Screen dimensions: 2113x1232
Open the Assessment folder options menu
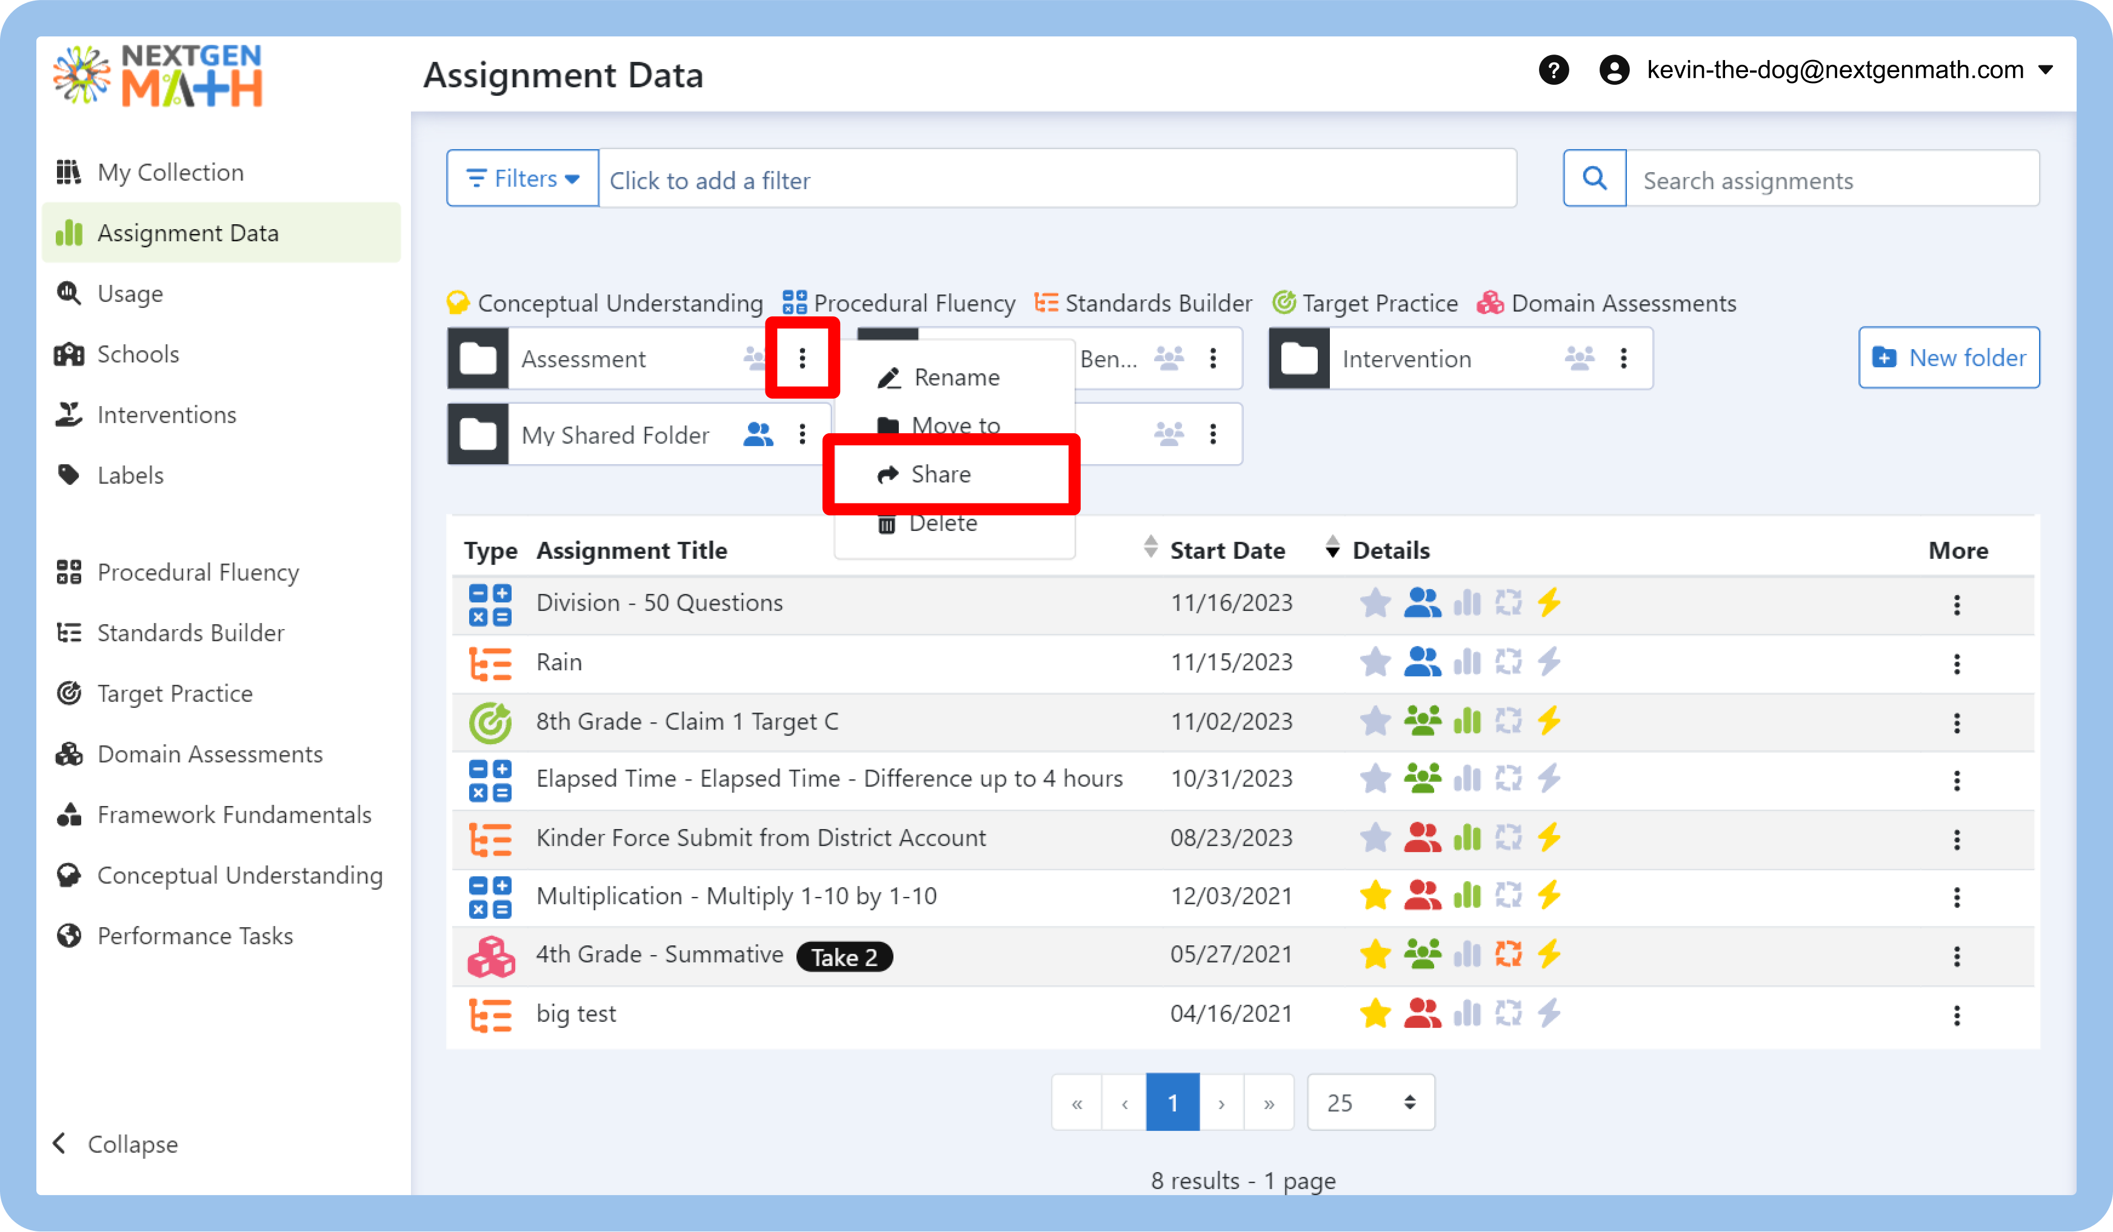tap(803, 358)
